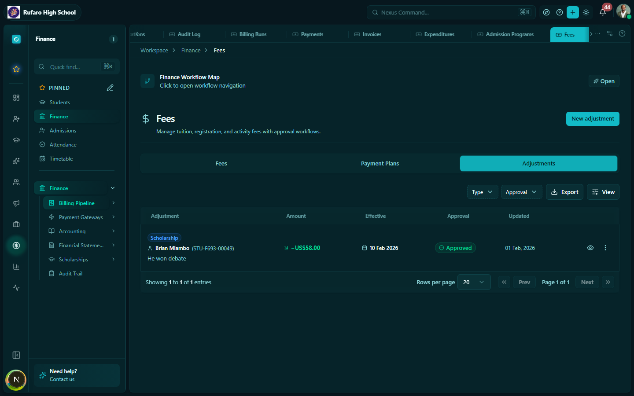Image resolution: width=634 pixels, height=396 pixels.
Task: Collapse the sidebar panel icon
Action: click(16, 355)
